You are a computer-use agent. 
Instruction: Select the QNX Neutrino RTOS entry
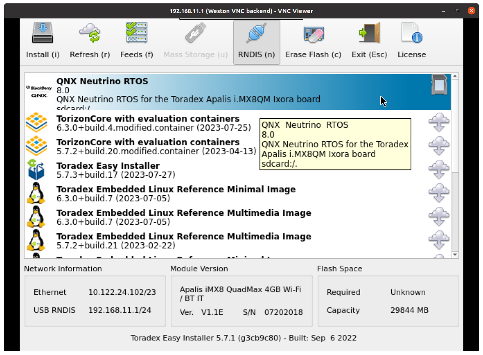(188, 91)
